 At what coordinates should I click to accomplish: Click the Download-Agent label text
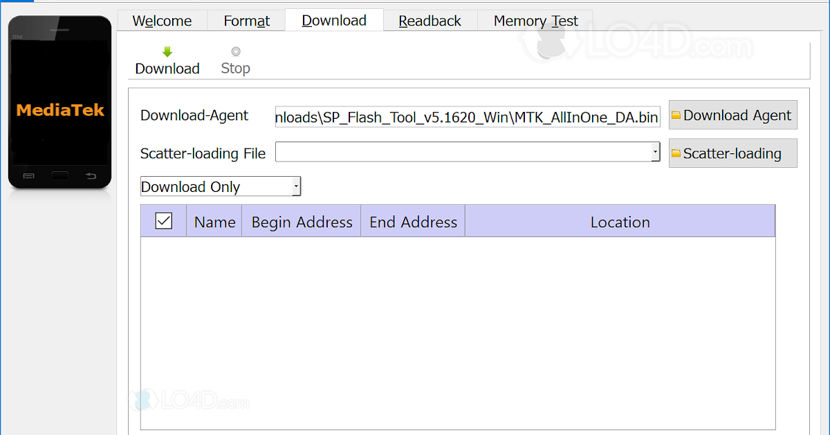click(194, 115)
